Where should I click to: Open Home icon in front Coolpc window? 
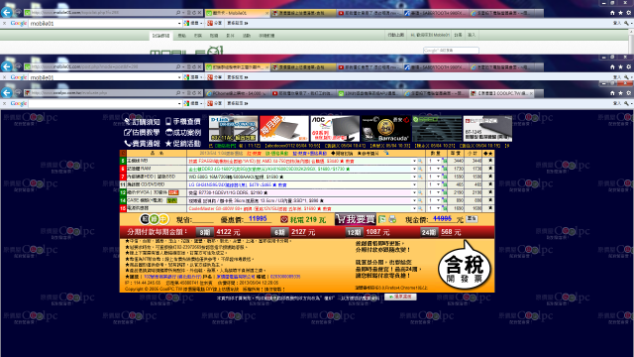click(612, 93)
